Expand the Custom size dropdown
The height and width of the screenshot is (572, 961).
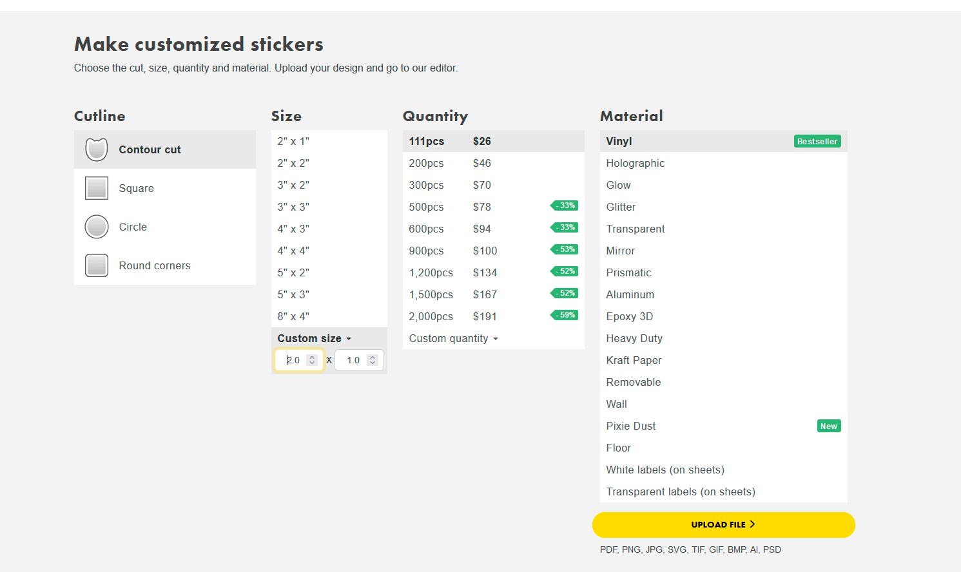(x=315, y=338)
